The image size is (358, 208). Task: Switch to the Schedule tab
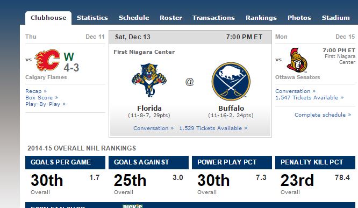coord(134,18)
